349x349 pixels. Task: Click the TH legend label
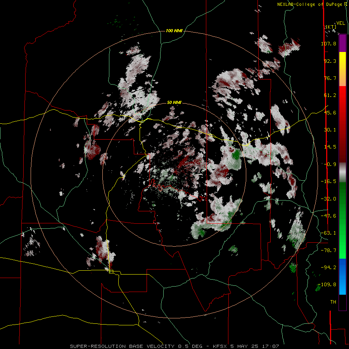333,302
